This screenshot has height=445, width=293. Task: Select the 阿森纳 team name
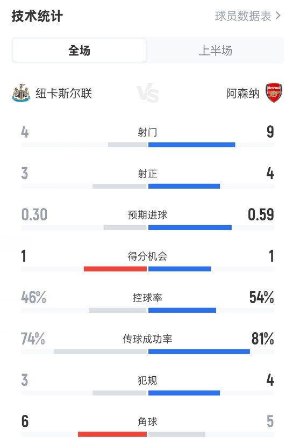[x=243, y=94]
